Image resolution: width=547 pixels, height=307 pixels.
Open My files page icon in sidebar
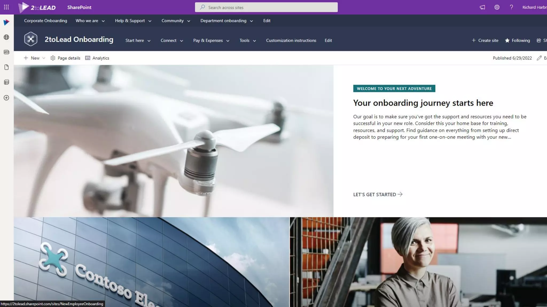[x=6, y=67]
